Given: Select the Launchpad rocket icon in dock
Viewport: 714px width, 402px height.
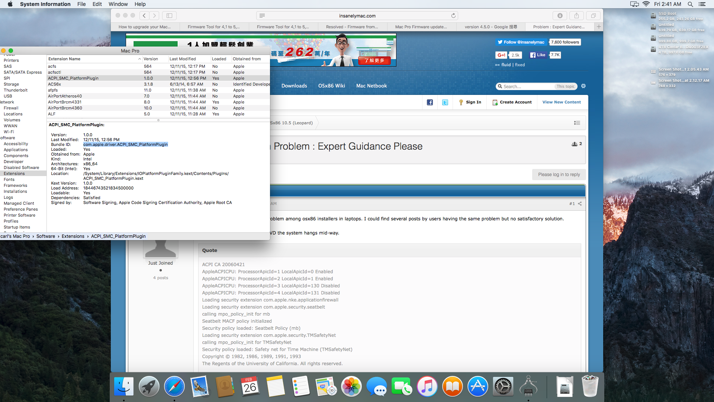Looking at the screenshot, I should 149,387.
